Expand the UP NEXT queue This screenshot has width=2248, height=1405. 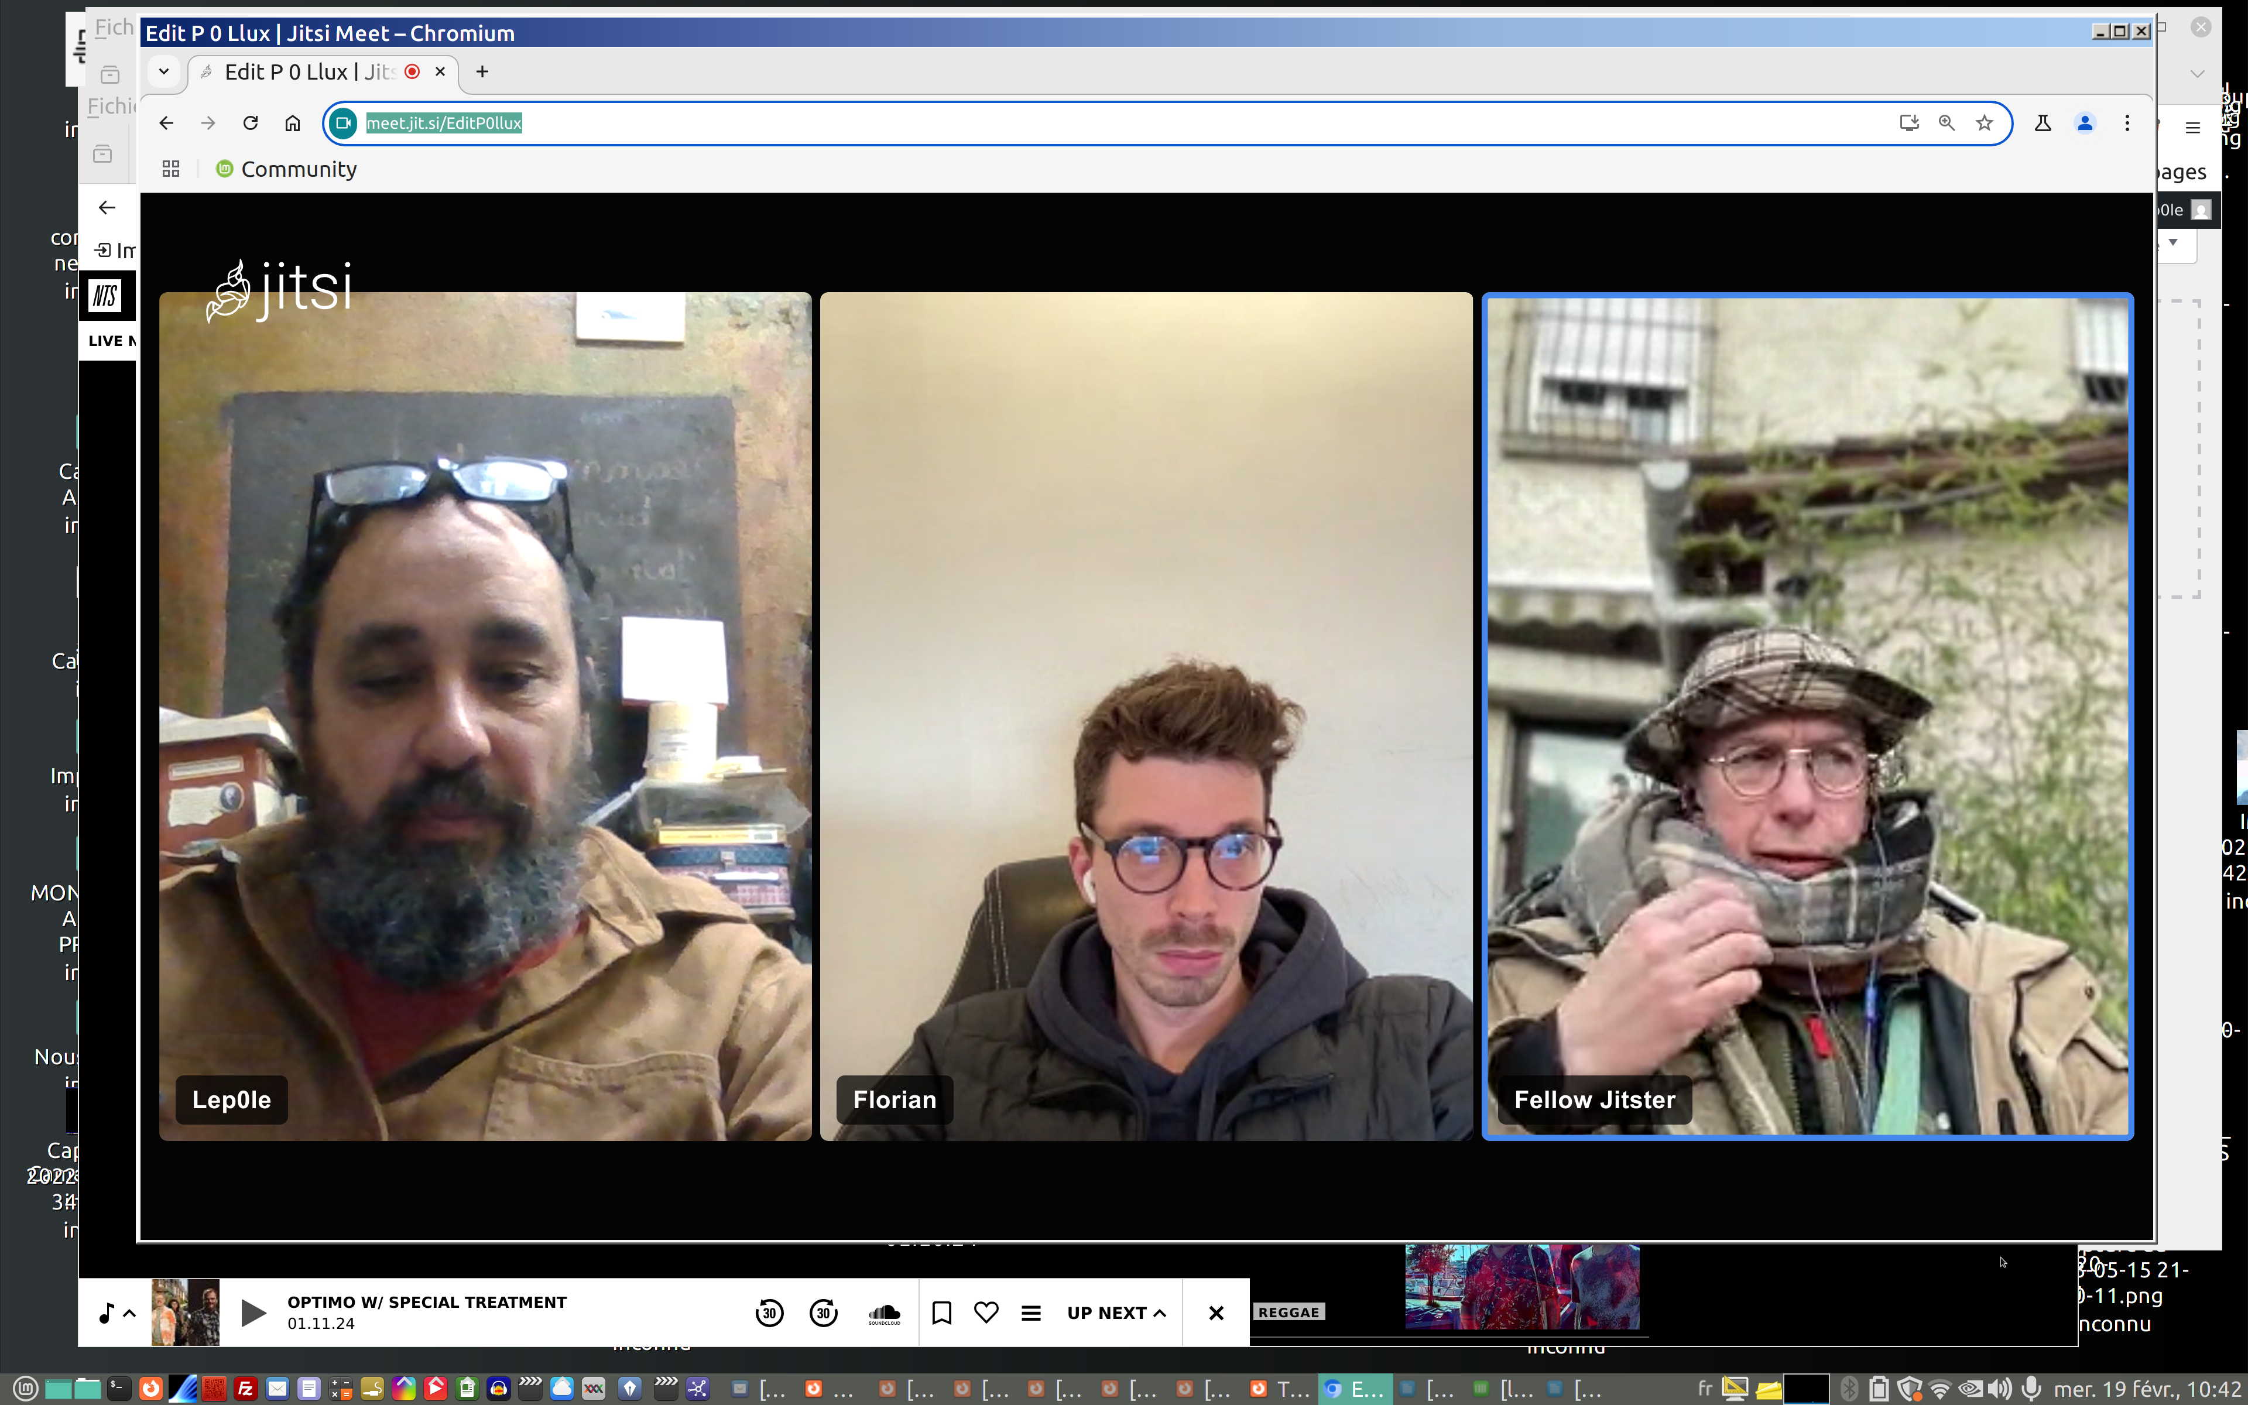click(x=1116, y=1312)
